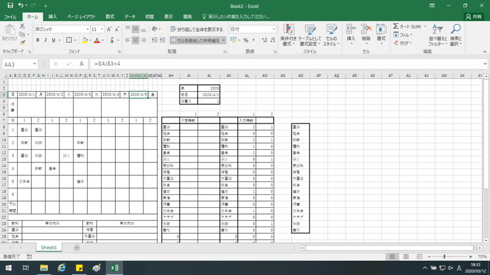This screenshot has height=275, width=490.
Task: Open the font color dropdown arrow
Action: [x=103, y=40]
